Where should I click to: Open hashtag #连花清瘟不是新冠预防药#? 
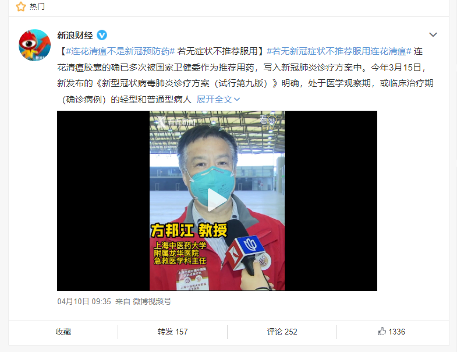(120, 51)
